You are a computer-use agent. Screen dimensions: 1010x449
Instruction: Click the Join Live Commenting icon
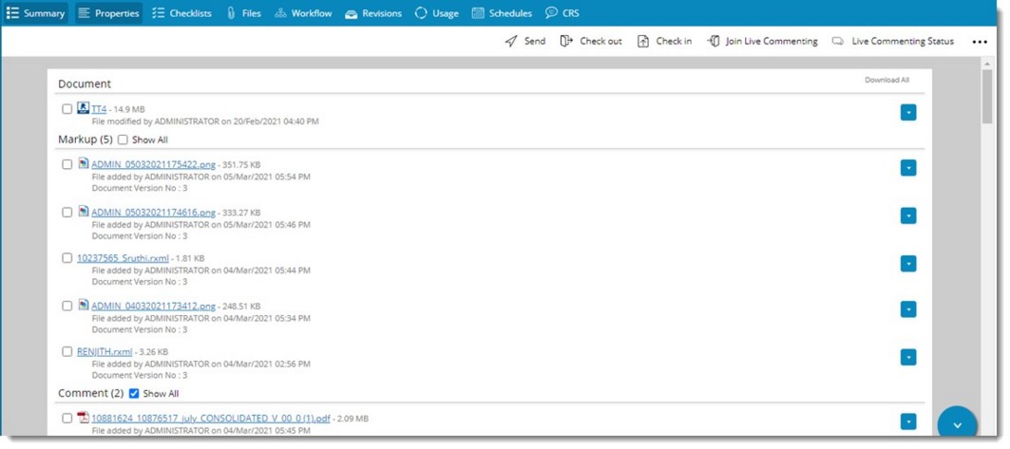(x=713, y=42)
